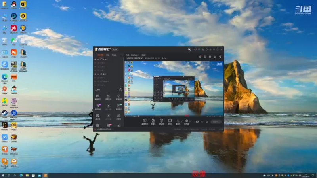Click the shield icon in title bar

(206, 49)
